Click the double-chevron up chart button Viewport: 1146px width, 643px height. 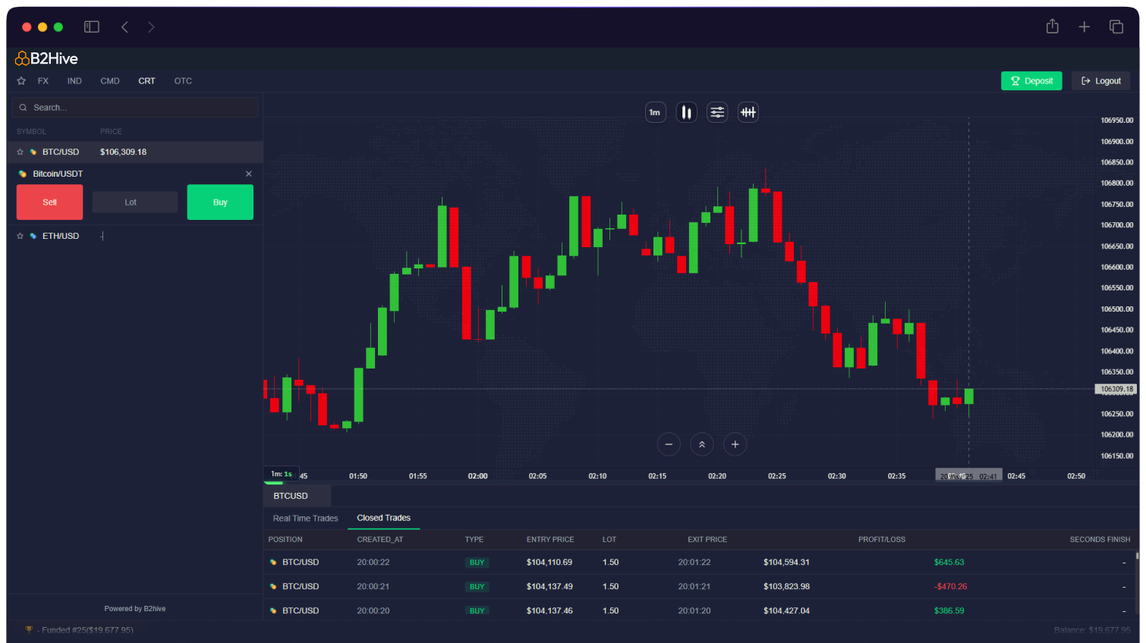(702, 444)
